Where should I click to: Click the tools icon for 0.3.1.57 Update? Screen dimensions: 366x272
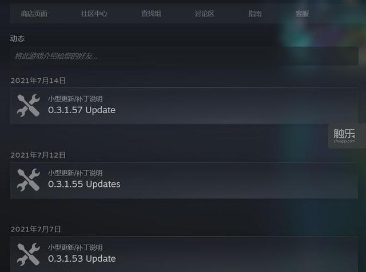pos(29,106)
